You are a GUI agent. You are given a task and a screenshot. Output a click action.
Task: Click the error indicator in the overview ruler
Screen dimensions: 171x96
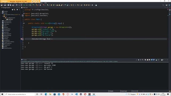(x=168, y=10)
